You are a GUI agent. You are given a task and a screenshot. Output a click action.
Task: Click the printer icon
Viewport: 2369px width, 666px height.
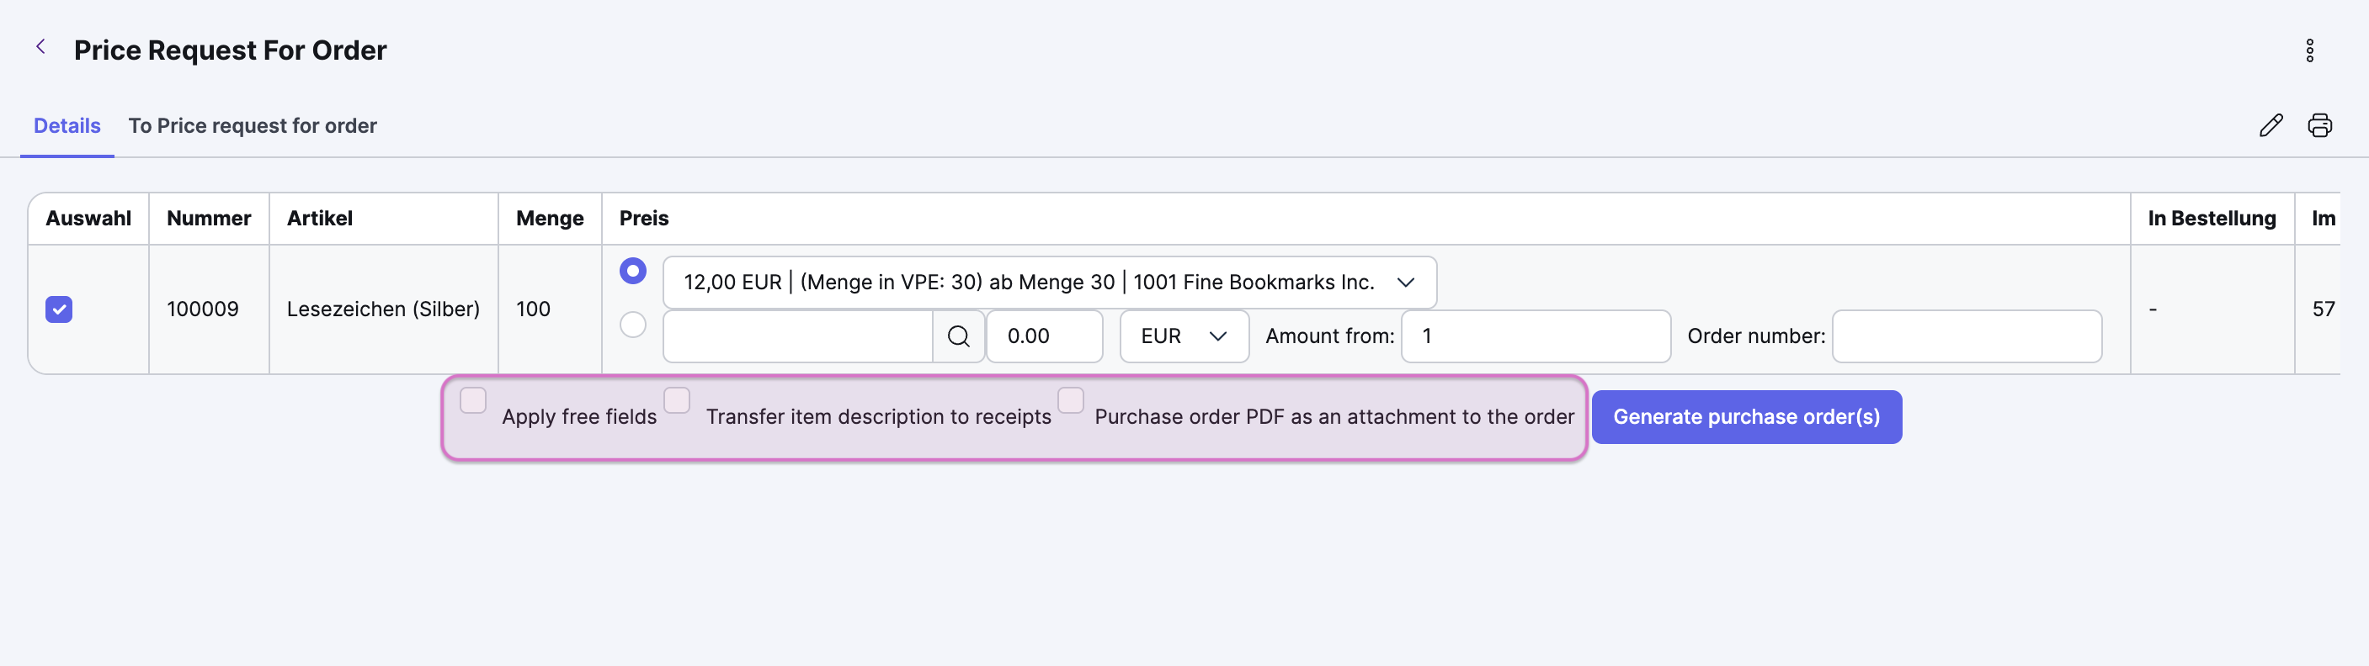click(2319, 126)
